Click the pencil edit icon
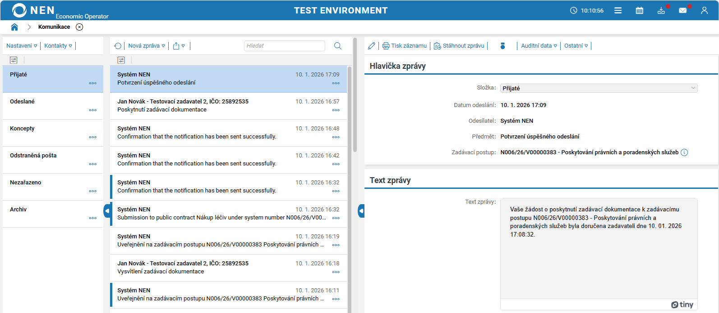 (371, 46)
